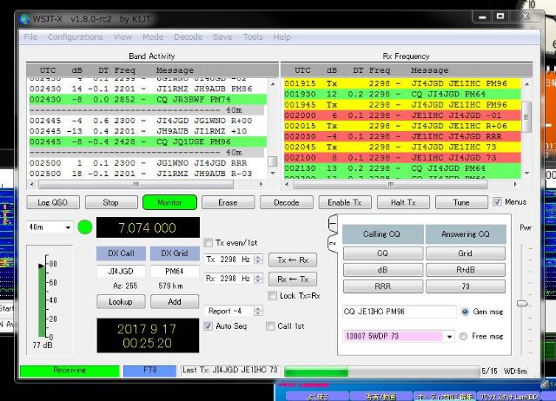Image resolution: width=556 pixels, height=401 pixels.
Task: Uncheck the Auto Seq checkbox
Action: [x=208, y=326]
